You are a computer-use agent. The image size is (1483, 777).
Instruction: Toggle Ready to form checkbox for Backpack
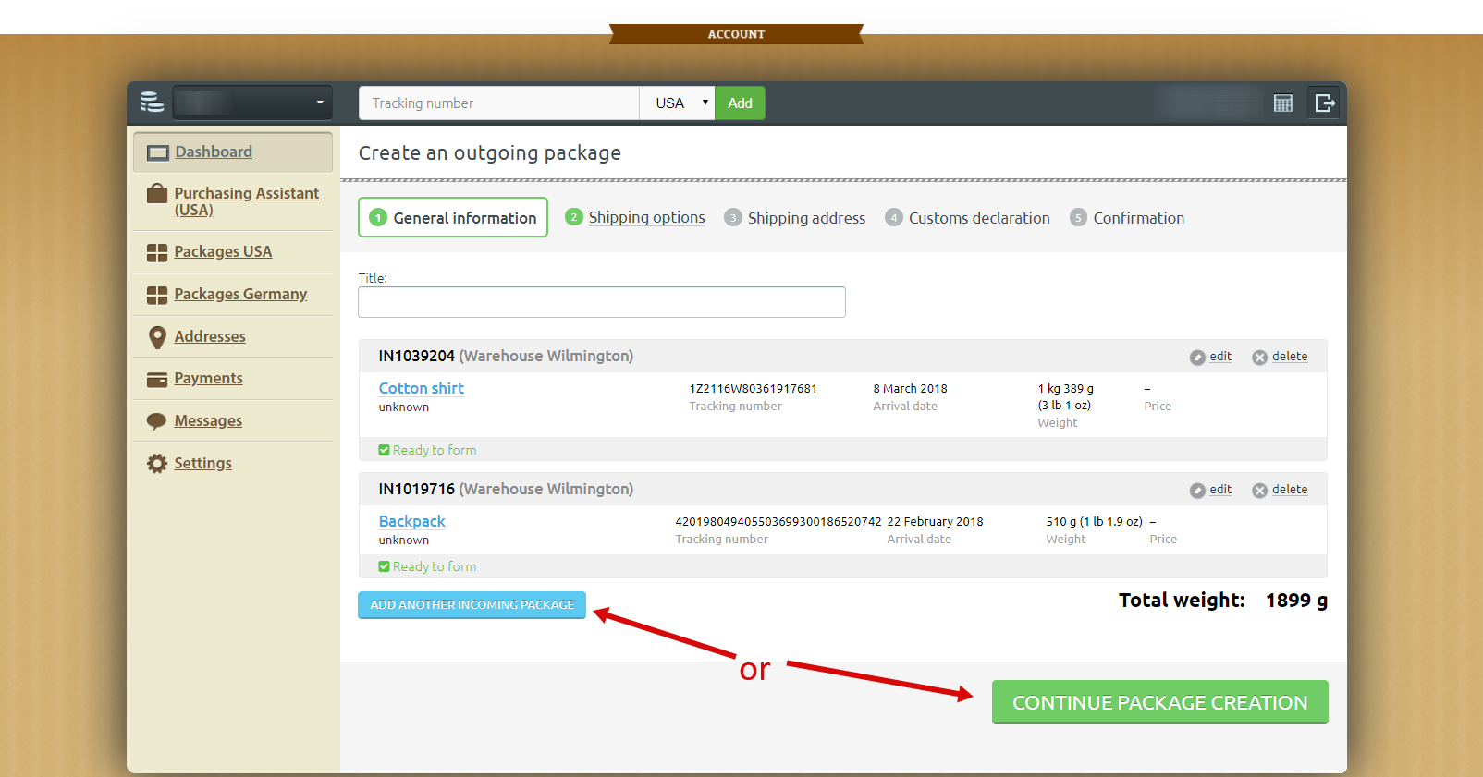[x=384, y=566]
